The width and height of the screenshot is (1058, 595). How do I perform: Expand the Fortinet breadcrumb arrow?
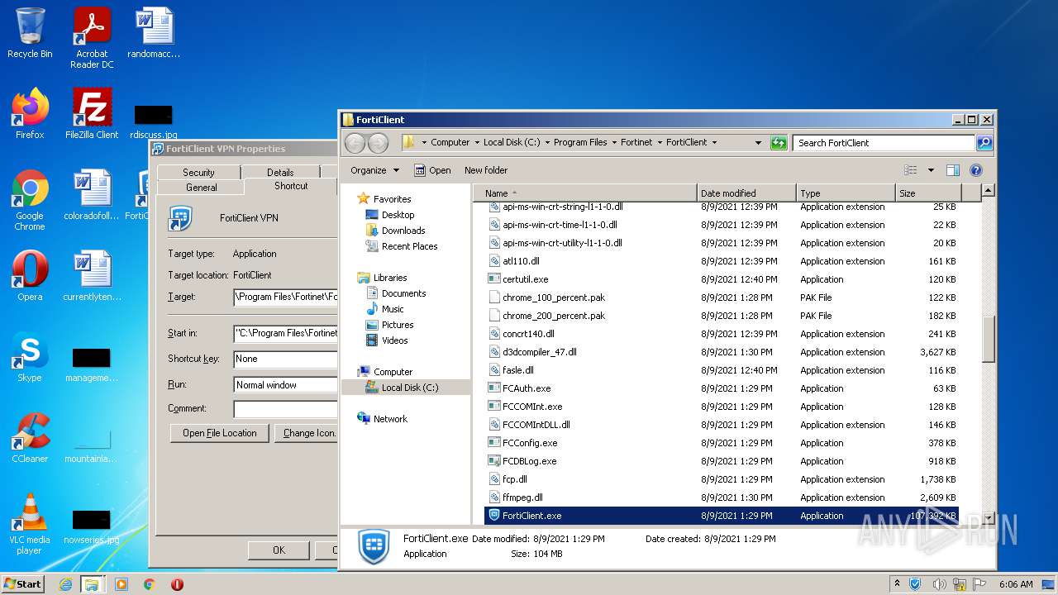(660, 142)
